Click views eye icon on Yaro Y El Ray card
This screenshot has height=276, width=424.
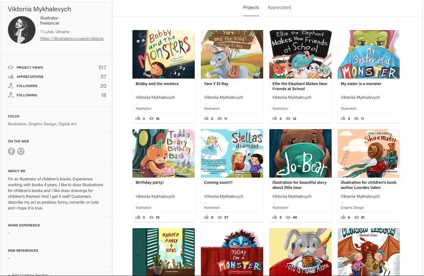click(x=220, y=119)
